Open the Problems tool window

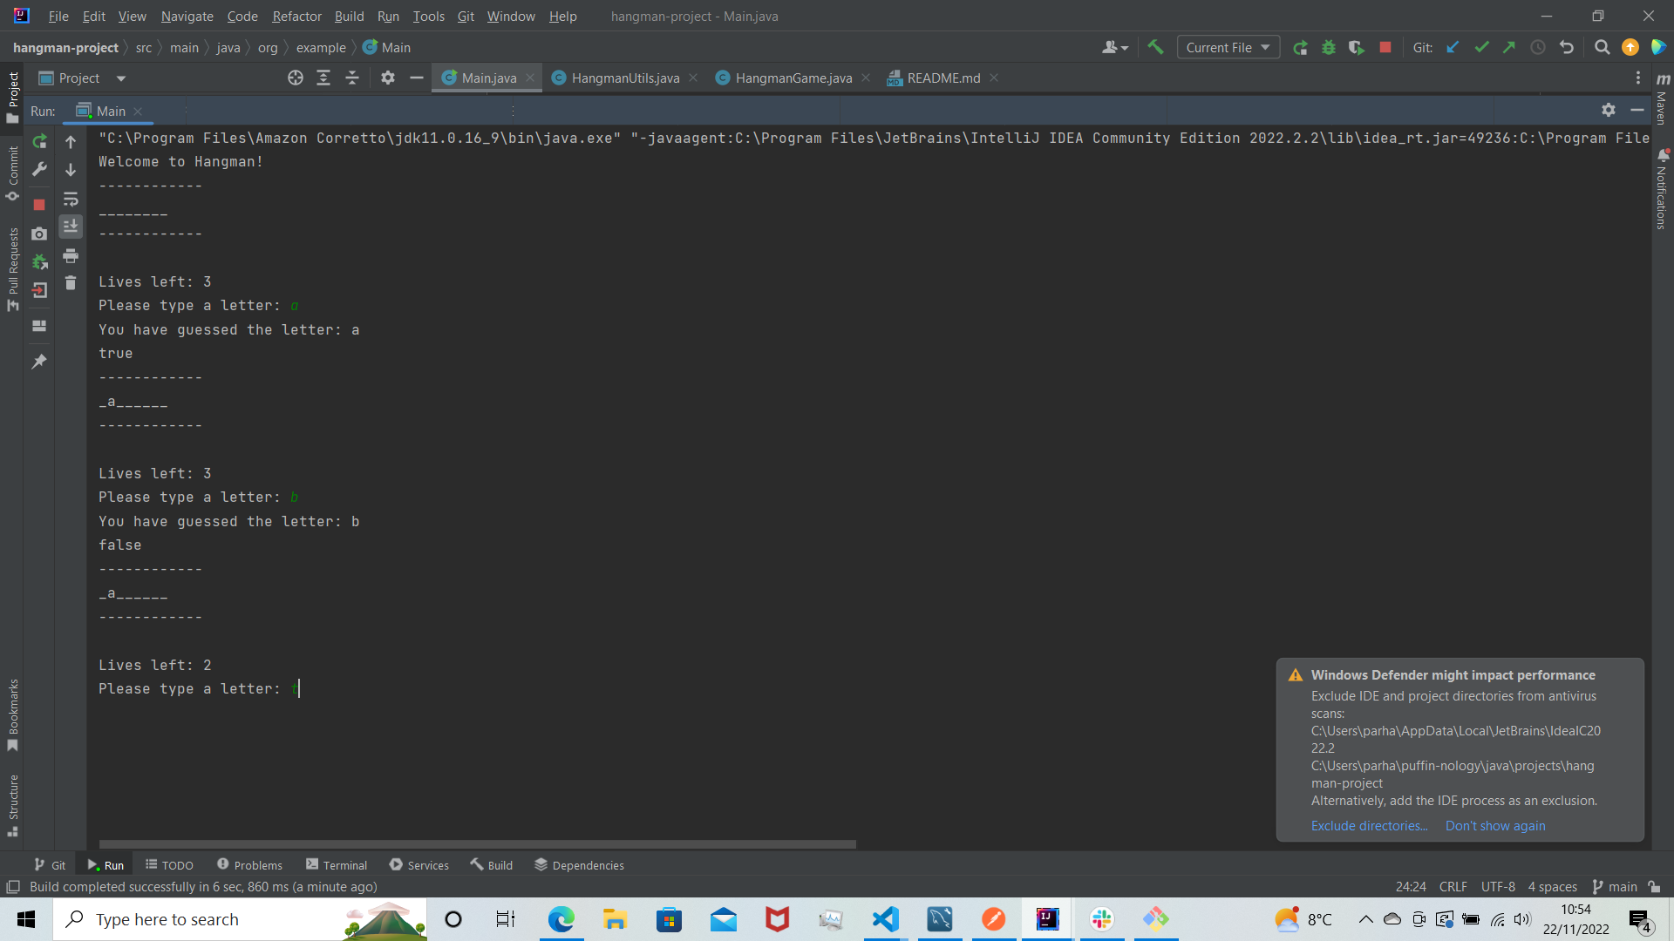pyautogui.click(x=249, y=865)
